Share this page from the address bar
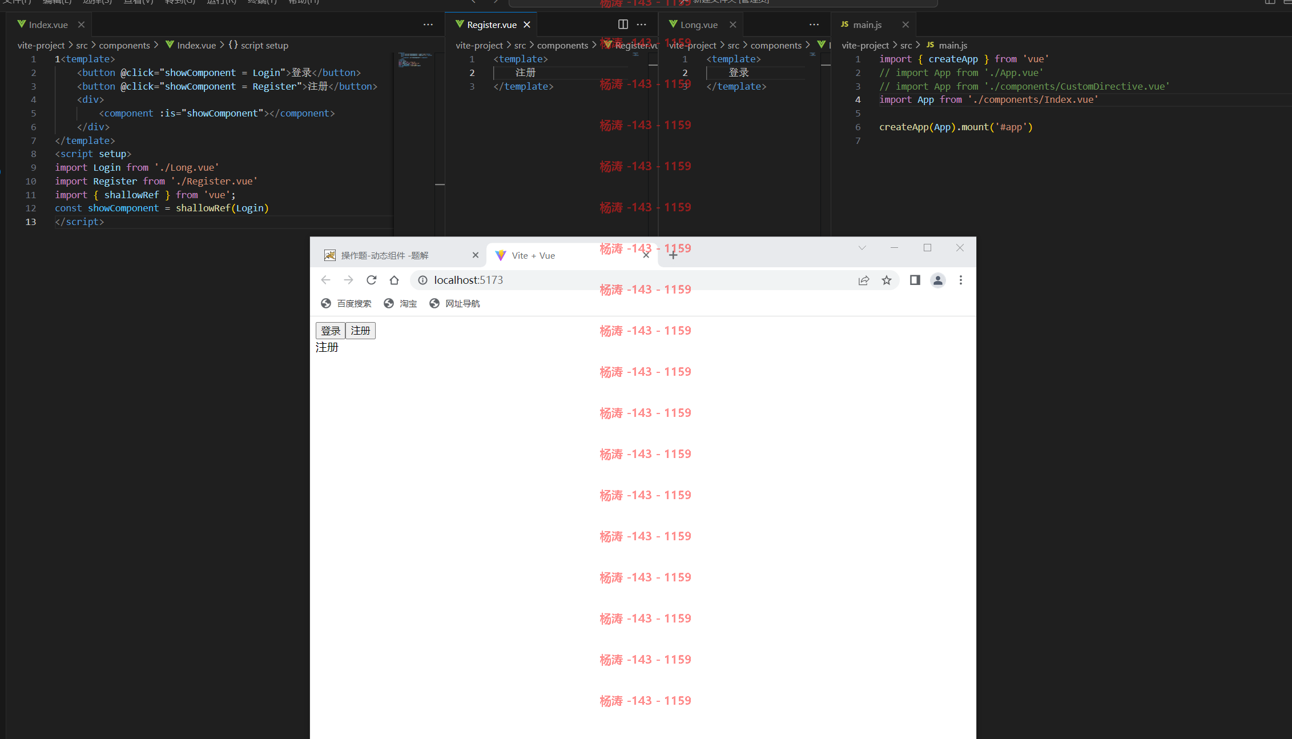This screenshot has height=739, width=1292. tap(864, 280)
